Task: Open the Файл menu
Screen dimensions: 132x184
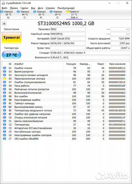Action: pyautogui.click(x=4, y=8)
